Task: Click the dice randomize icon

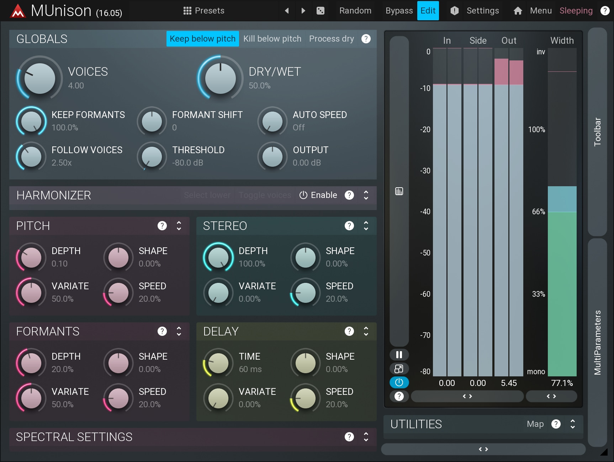Action: pyautogui.click(x=321, y=11)
